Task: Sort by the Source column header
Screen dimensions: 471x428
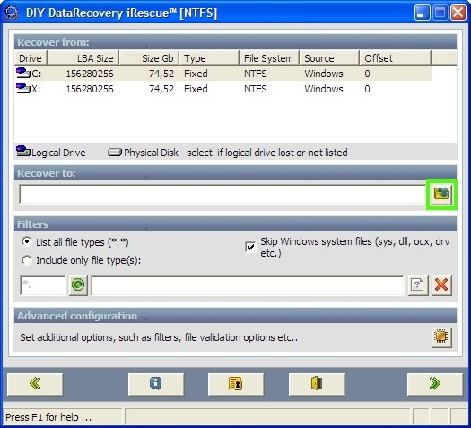Action: pyautogui.click(x=329, y=58)
